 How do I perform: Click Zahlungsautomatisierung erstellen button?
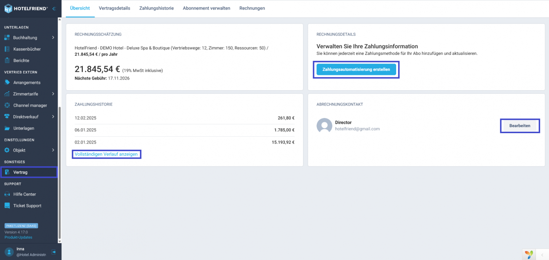pyautogui.click(x=356, y=70)
